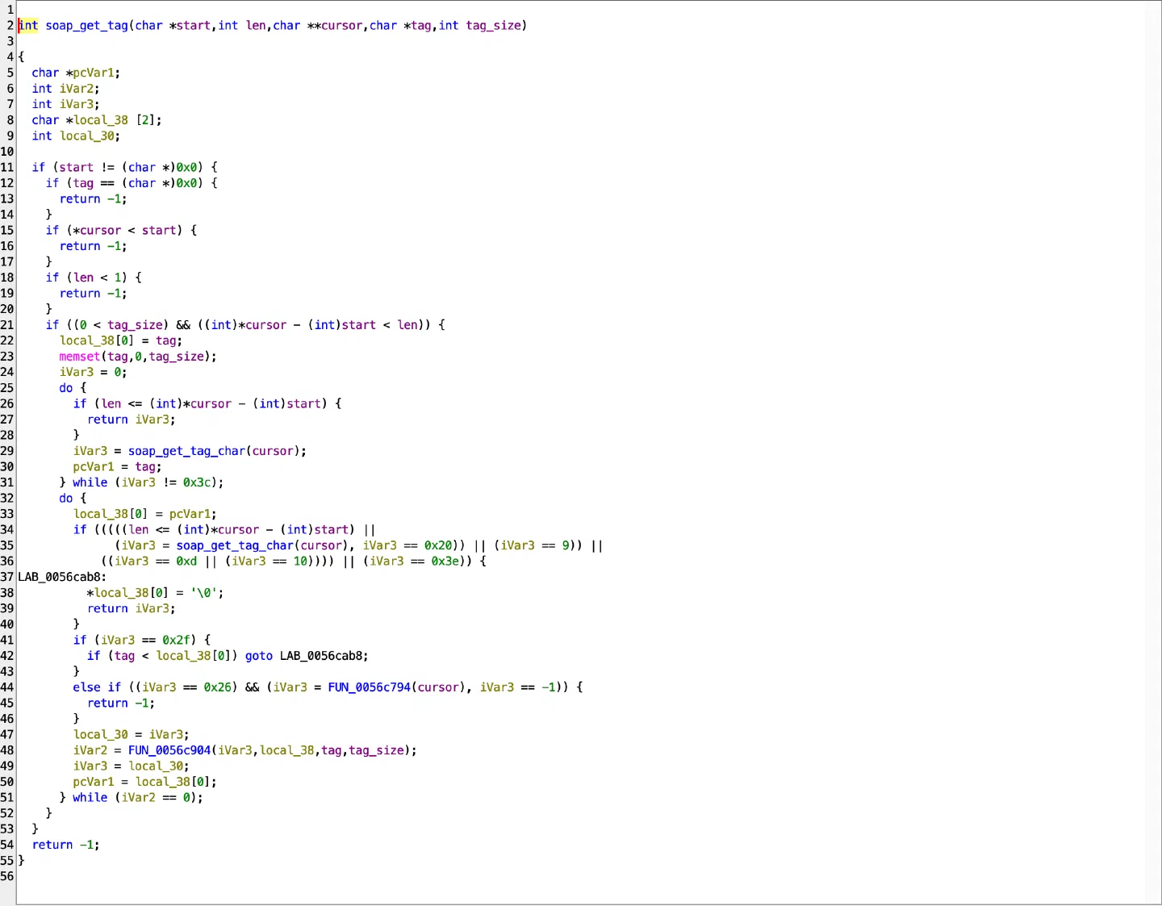Select return -1 on line 45
Viewport: 1162px width, 906px height.
tap(118, 704)
